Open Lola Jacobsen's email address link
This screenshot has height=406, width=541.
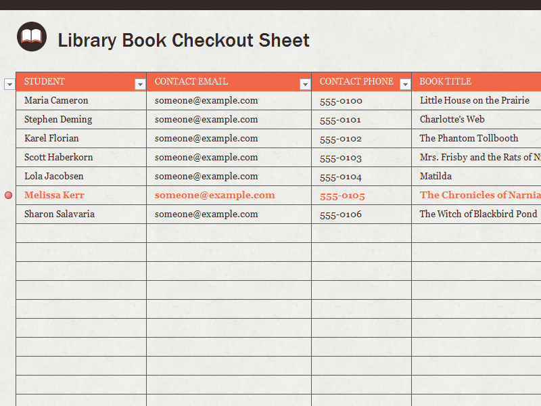pyautogui.click(x=206, y=177)
